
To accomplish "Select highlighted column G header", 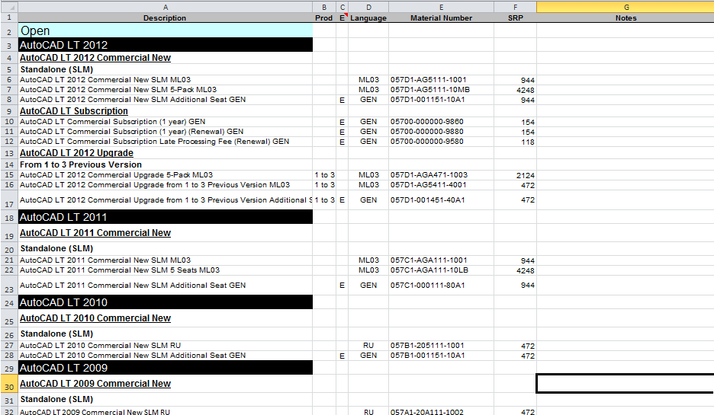I will [x=626, y=7].
